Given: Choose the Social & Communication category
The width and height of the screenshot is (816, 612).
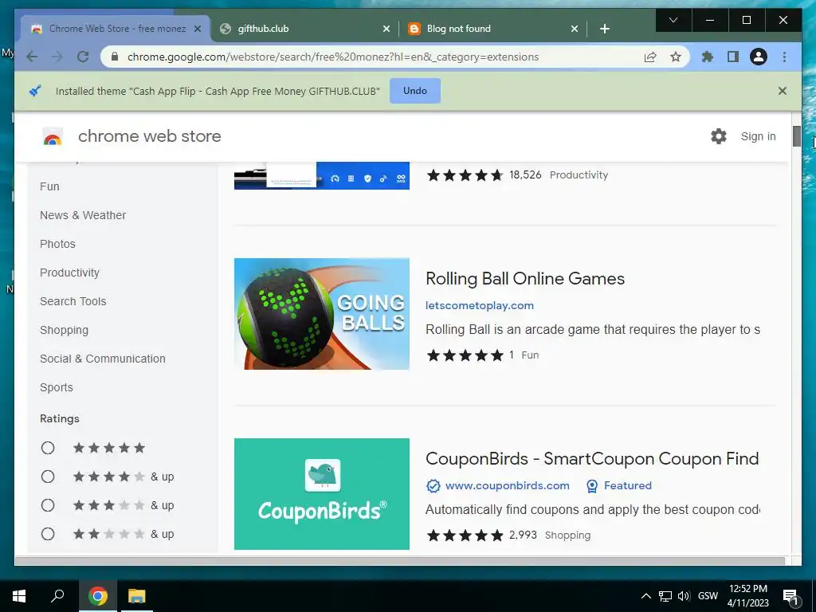Looking at the screenshot, I should coord(103,359).
